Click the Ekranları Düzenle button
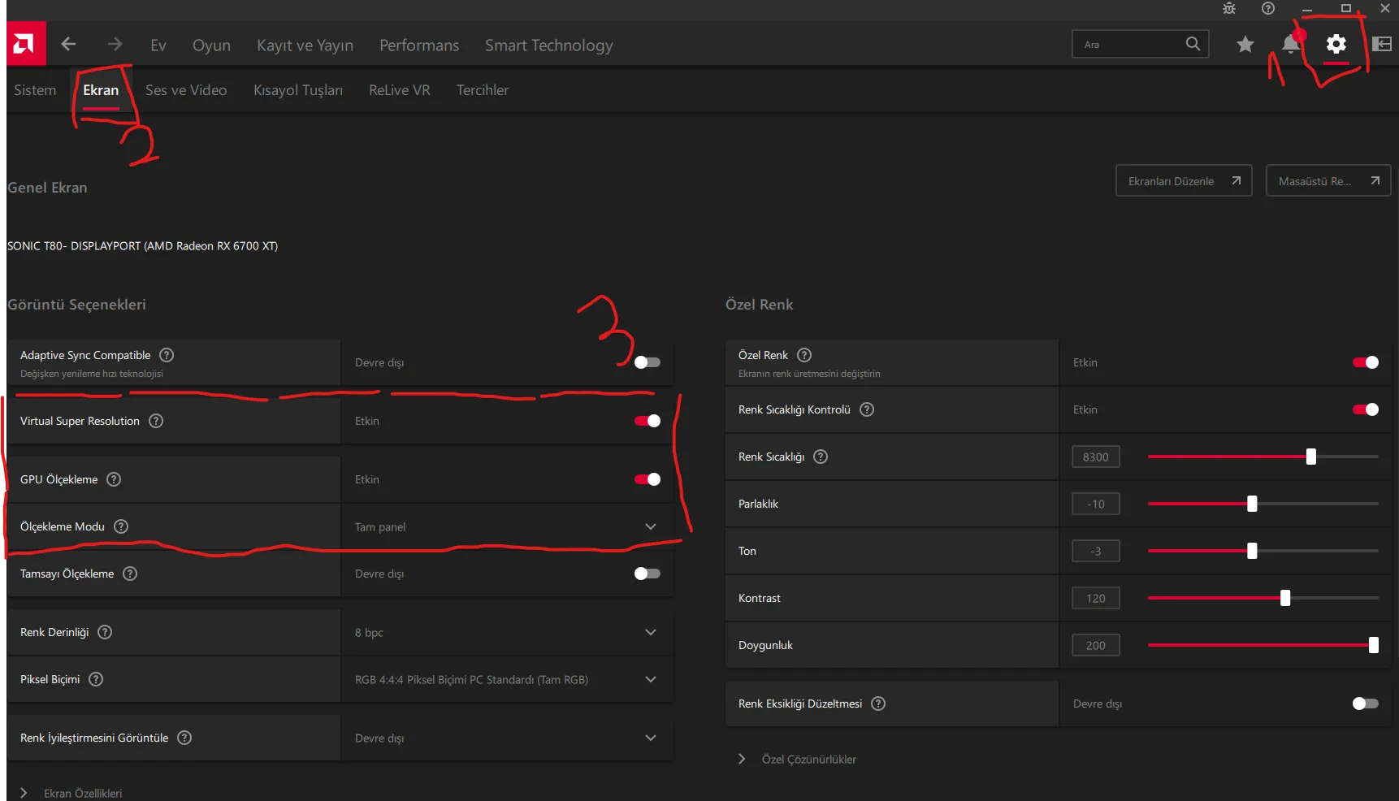This screenshot has width=1399, height=801. (1183, 181)
